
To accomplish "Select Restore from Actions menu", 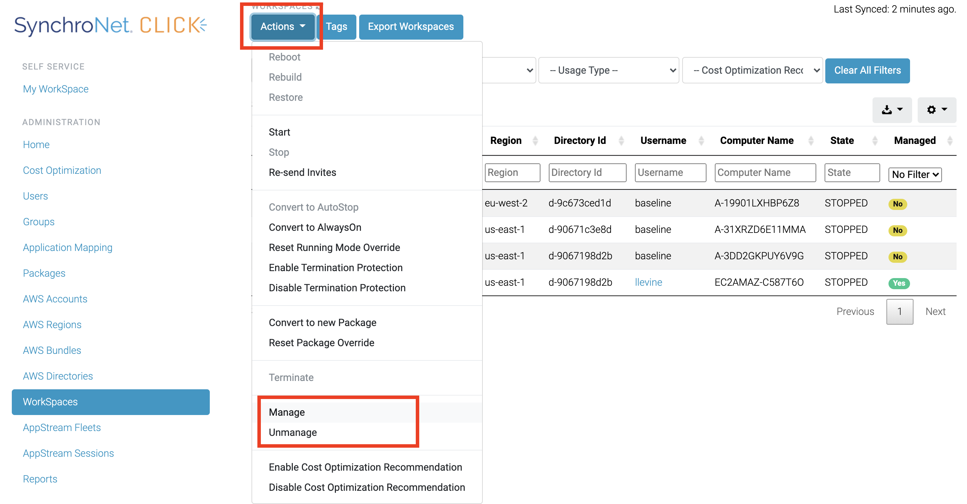I will coord(285,97).
